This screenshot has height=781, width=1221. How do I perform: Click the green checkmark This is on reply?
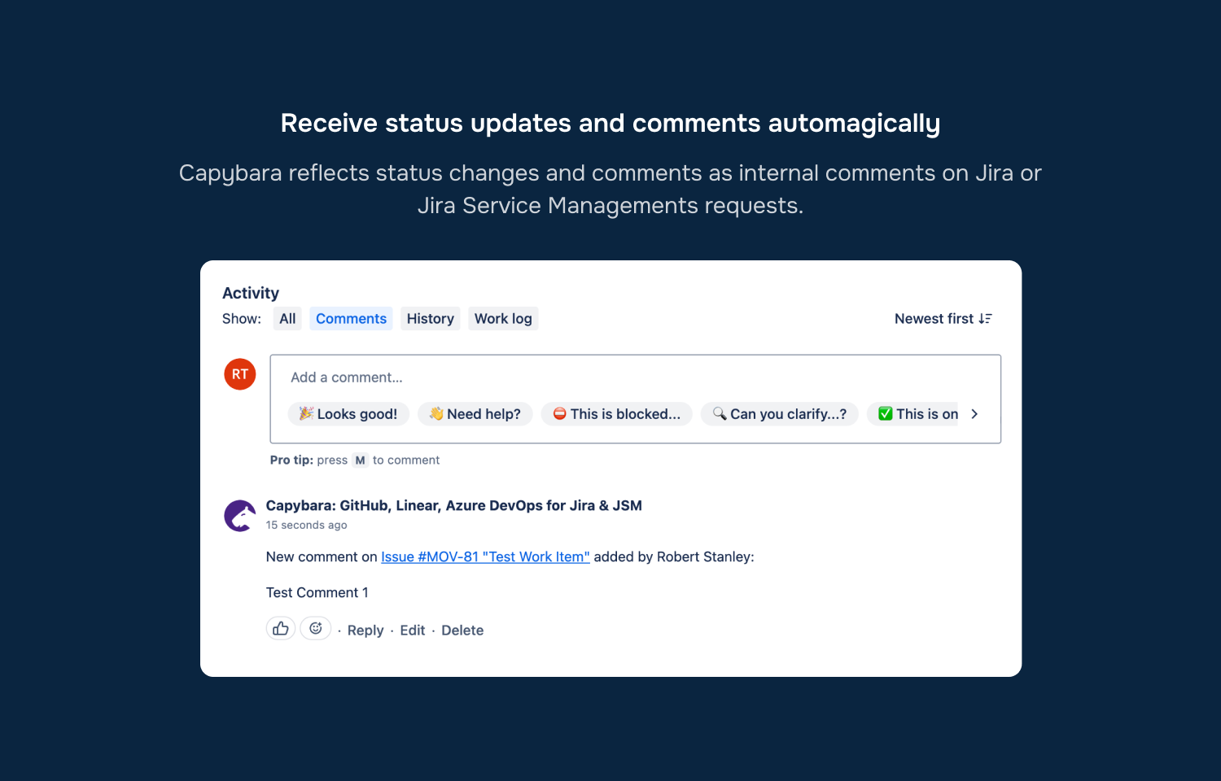pos(920,413)
